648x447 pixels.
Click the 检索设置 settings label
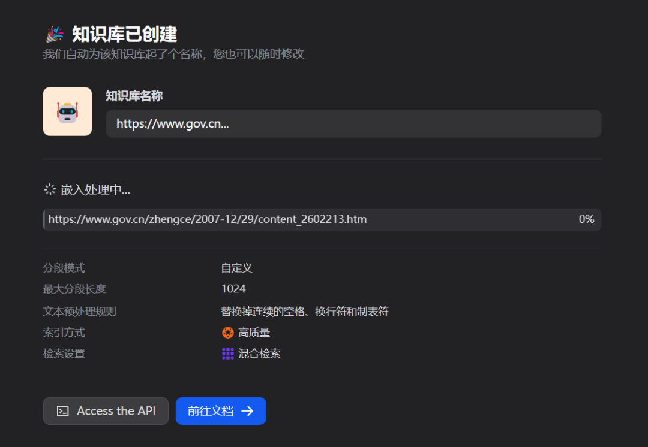tap(64, 353)
